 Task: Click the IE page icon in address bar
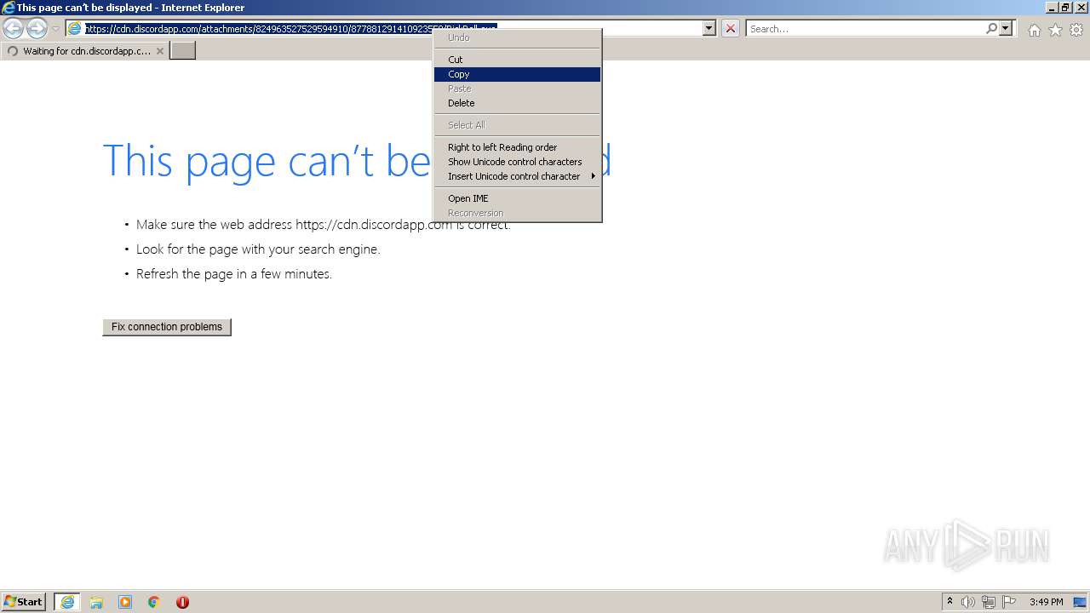pos(74,29)
